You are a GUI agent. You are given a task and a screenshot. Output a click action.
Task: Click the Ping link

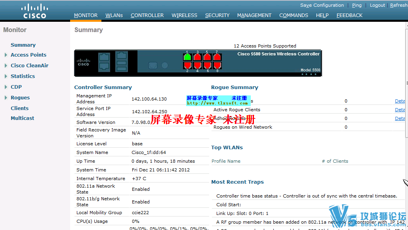point(357,5)
